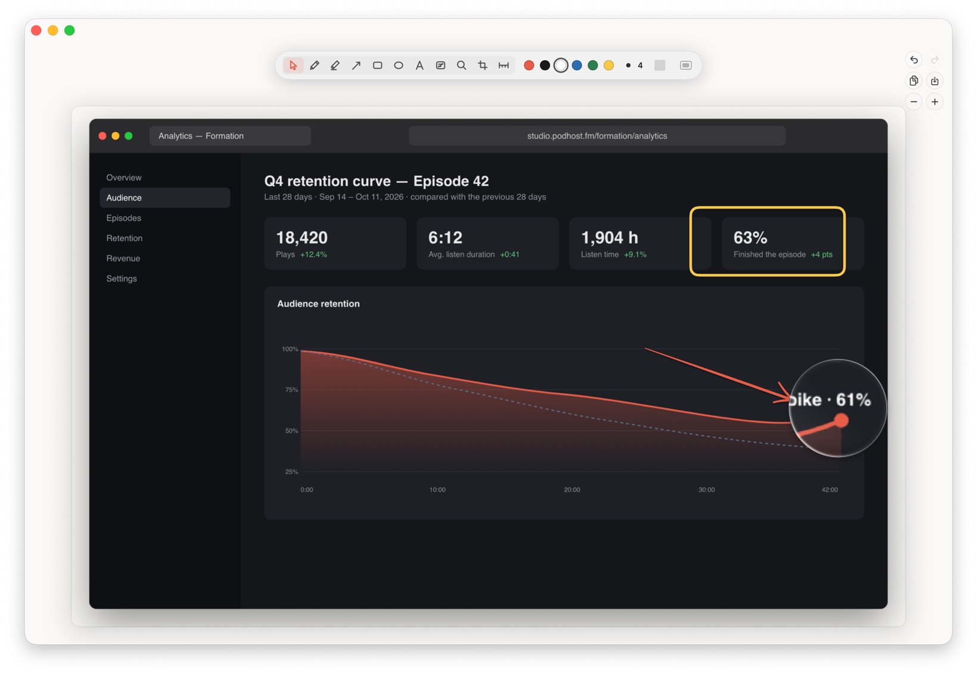This screenshot has width=977, height=675.
Task: Click the 63% Finished the episode card
Action: pyautogui.click(x=793, y=243)
